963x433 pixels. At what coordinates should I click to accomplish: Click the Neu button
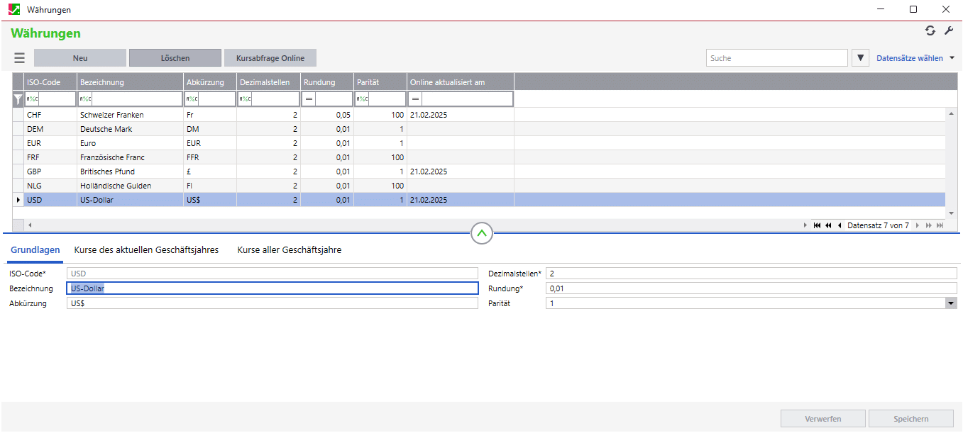(x=80, y=58)
